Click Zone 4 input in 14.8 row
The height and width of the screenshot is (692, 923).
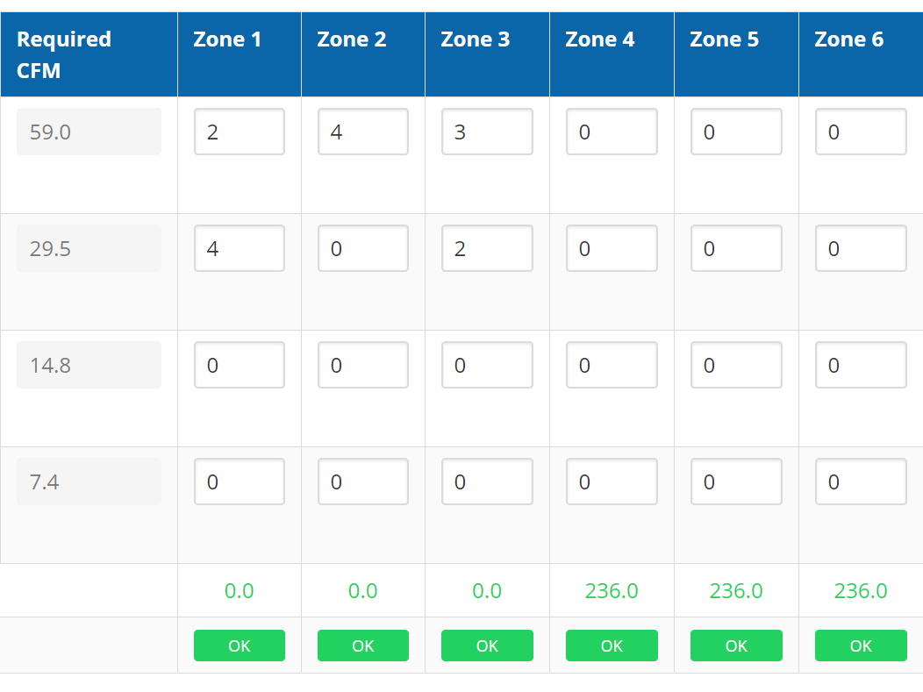click(612, 364)
